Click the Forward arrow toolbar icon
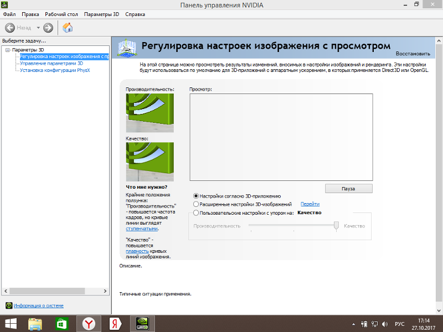 point(48,28)
